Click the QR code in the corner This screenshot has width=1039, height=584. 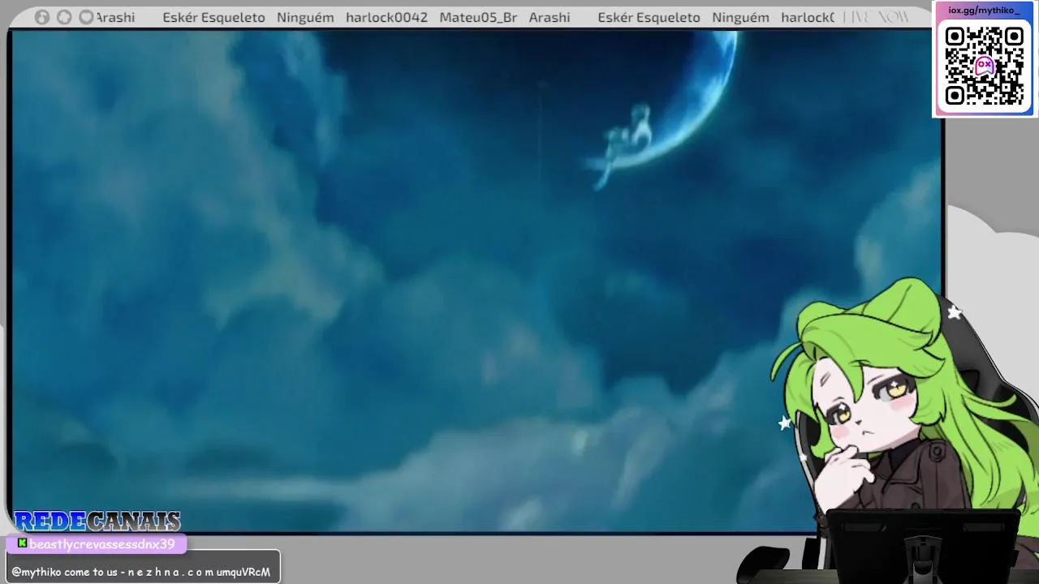984,66
